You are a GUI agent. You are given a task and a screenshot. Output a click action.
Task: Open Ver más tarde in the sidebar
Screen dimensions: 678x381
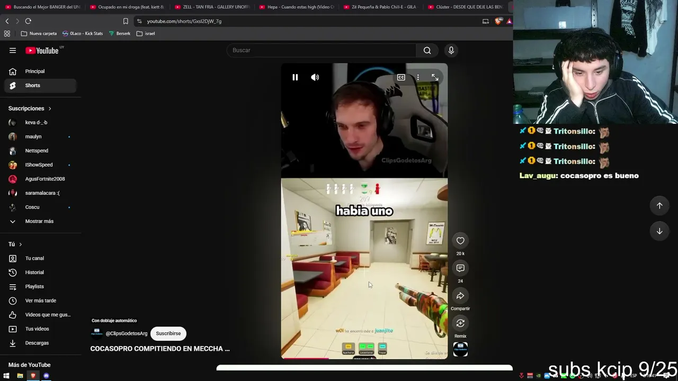click(40, 301)
